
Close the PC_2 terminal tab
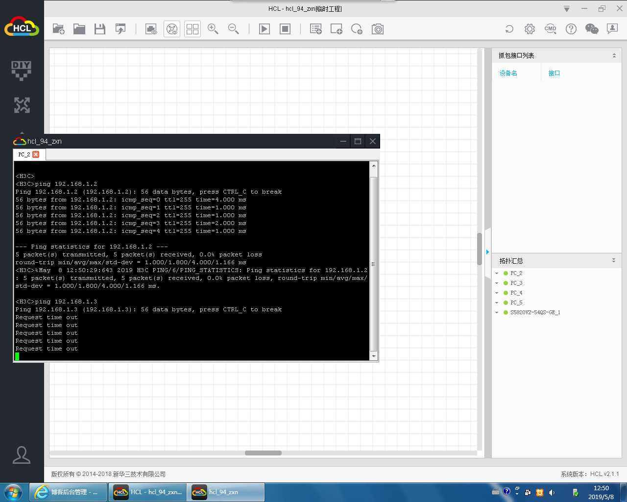pyautogui.click(x=36, y=154)
